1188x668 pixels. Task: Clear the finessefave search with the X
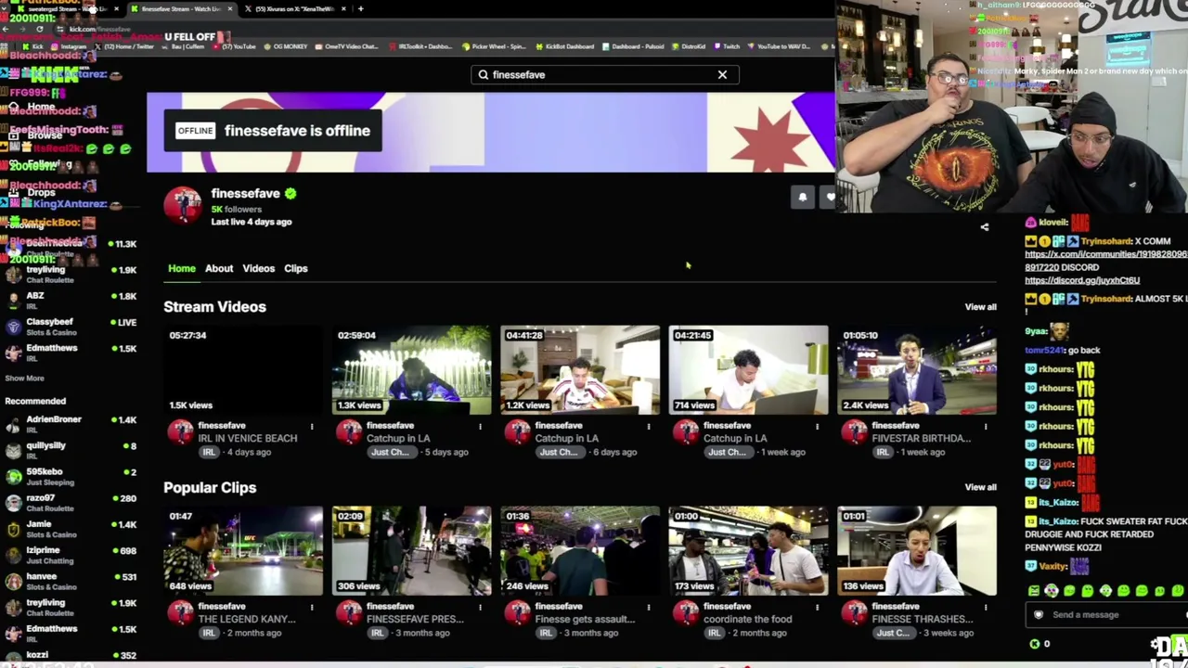tap(722, 74)
